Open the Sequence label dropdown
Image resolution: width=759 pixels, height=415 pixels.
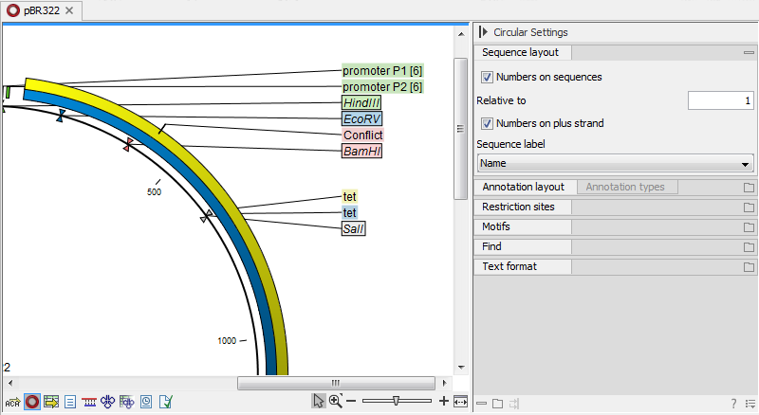coord(615,163)
